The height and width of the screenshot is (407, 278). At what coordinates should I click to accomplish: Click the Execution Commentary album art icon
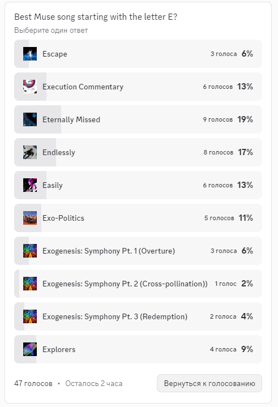30,87
